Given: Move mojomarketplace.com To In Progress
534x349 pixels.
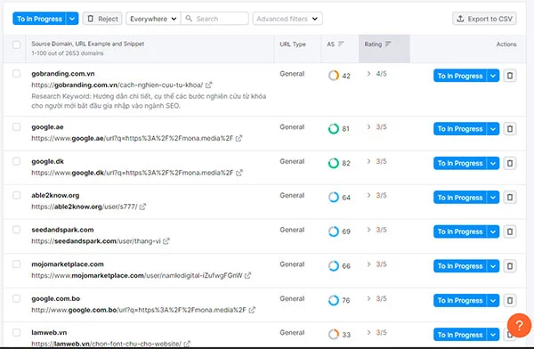Looking at the screenshot, I should (x=460, y=266).
